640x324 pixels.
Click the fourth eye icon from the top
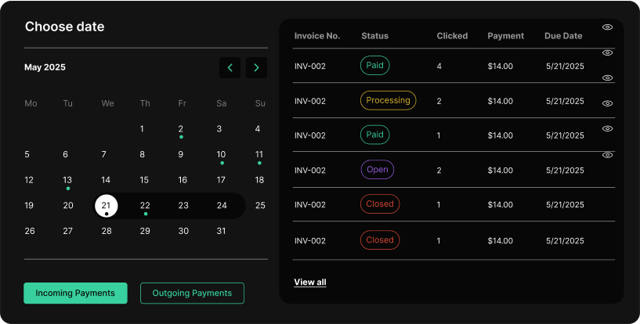click(607, 103)
